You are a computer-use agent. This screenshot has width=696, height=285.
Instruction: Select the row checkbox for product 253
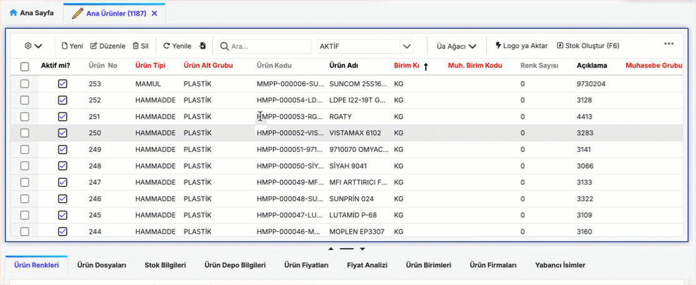click(25, 84)
